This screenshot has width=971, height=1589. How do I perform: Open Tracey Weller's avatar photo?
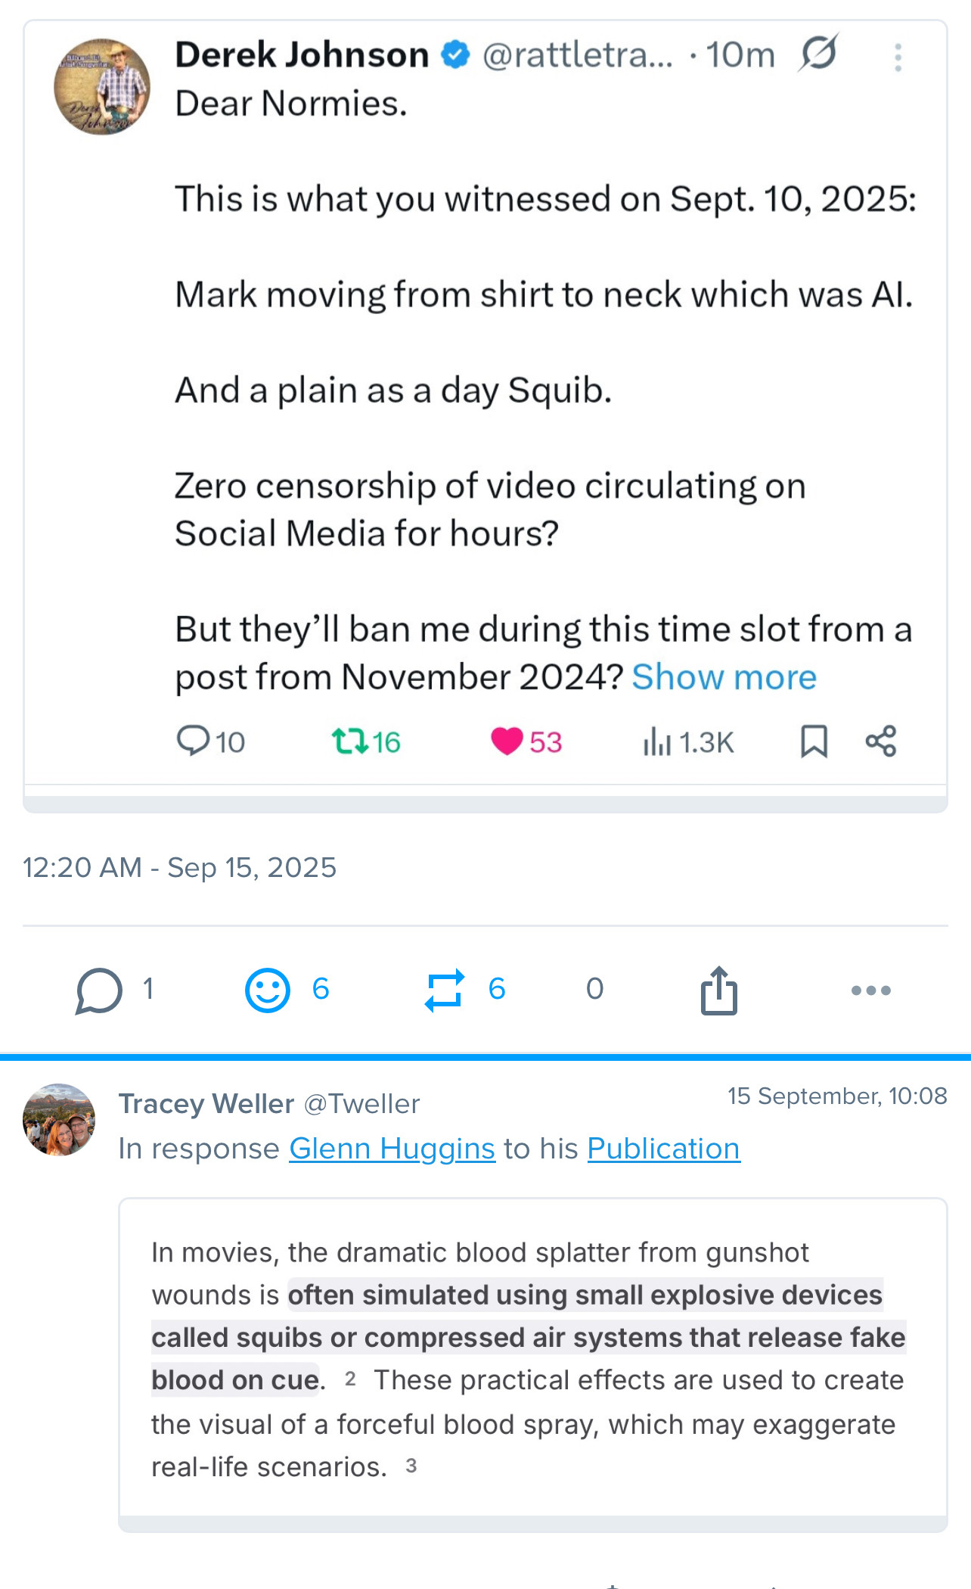tap(59, 1119)
